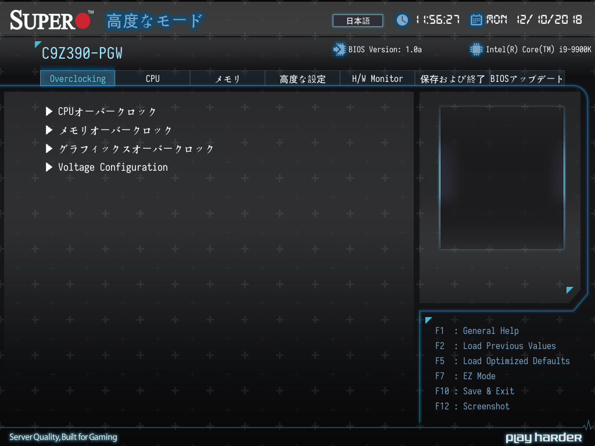Open the 日本語 language selector

(x=358, y=20)
